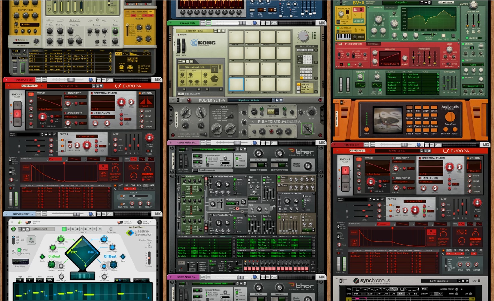The image size is (494, 301).
Task: Save the Kong Slices Kit patch
Action: 223,31
